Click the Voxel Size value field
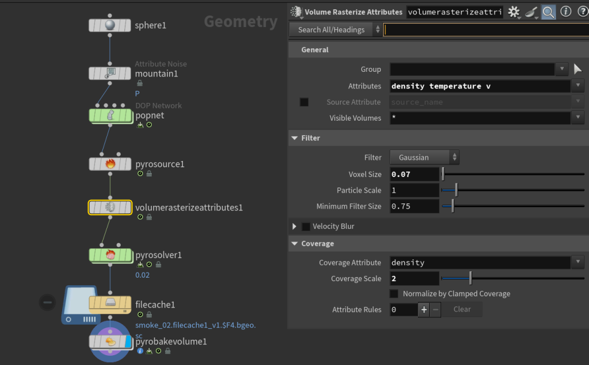 414,174
